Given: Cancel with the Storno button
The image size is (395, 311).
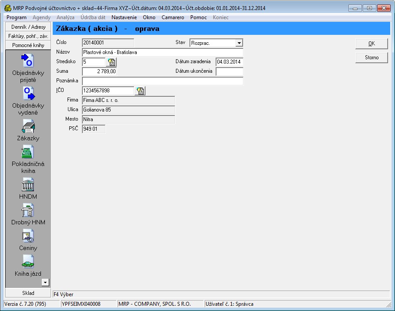Looking at the screenshot, I should pyautogui.click(x=371, y=57).
